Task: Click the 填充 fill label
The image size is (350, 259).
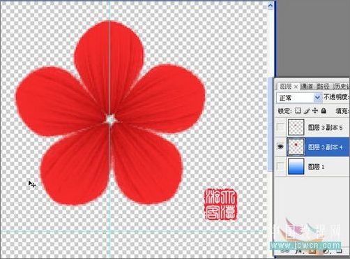Action: 342,111
